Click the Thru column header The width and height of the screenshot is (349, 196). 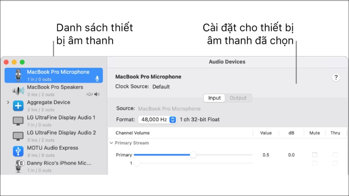pyautogui.click(x=335, y=133)
